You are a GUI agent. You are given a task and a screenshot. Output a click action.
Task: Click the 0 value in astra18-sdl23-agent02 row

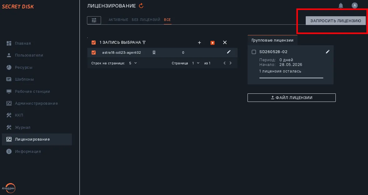pos(183,53)
